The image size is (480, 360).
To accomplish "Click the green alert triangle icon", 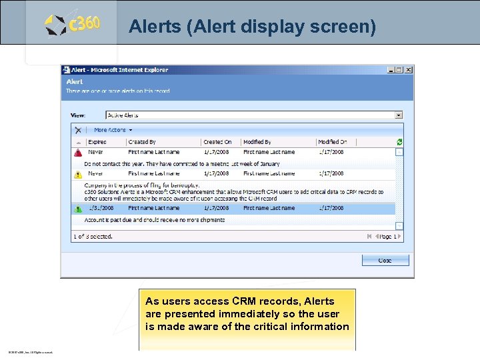I will (x=78, y=209).
